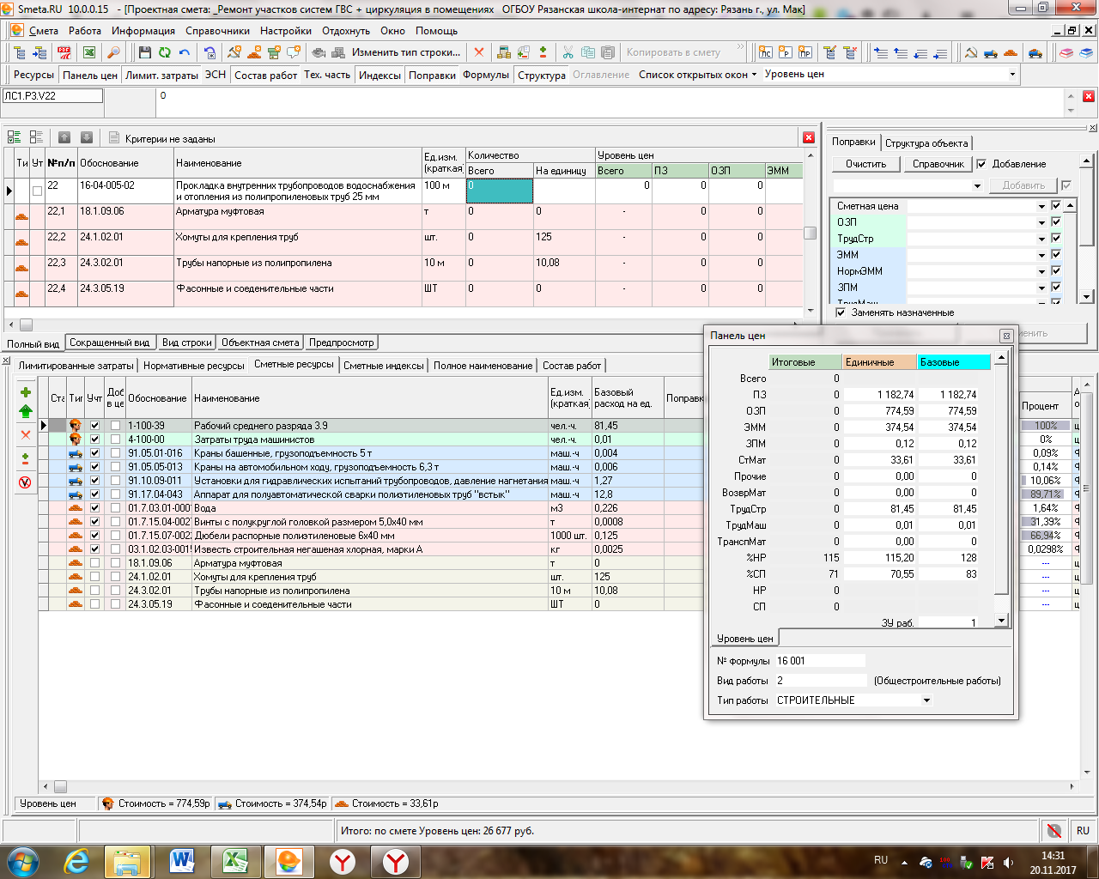This screenshot has width=1099, height=879.
Task: Click the scissors cut icon
Action: pyautogui.click(x=568, y=52)
